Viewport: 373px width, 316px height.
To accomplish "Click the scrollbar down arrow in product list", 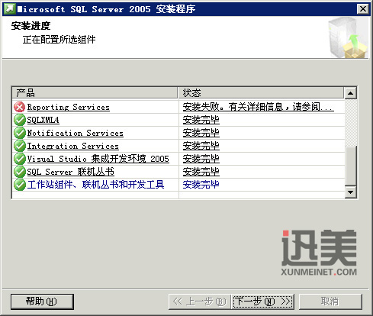I will 351,192.
